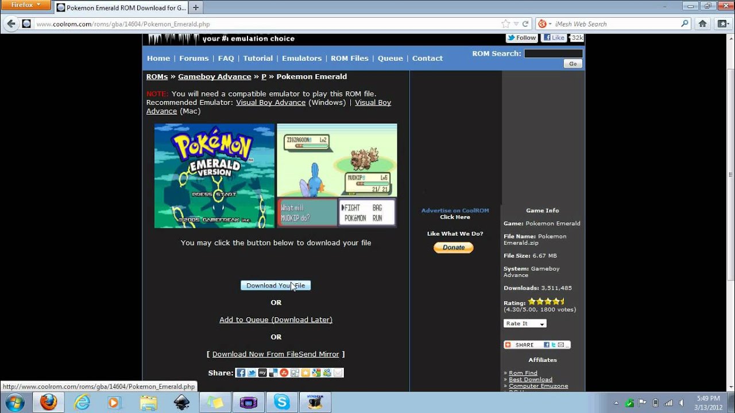735x413 pixels.
Task: Click the Download Your File button
Action: (276, 286)
